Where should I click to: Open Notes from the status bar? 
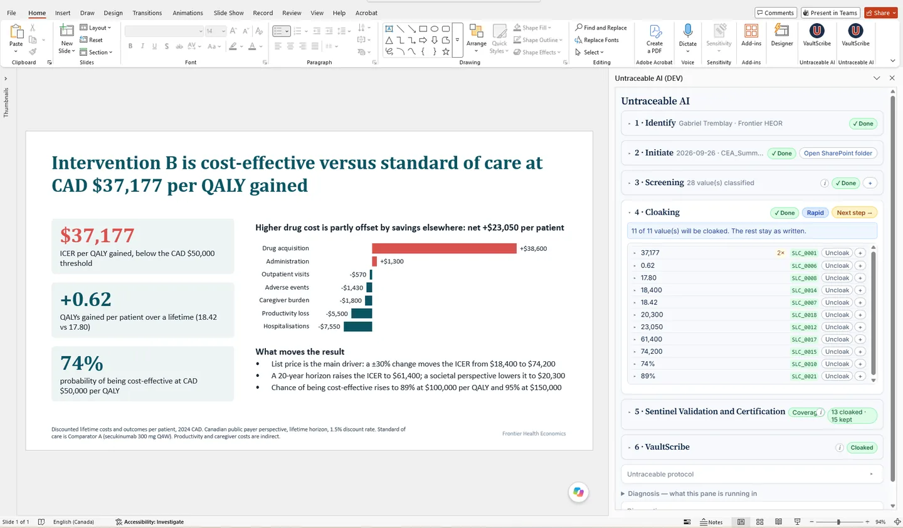(x=711, y=522)
